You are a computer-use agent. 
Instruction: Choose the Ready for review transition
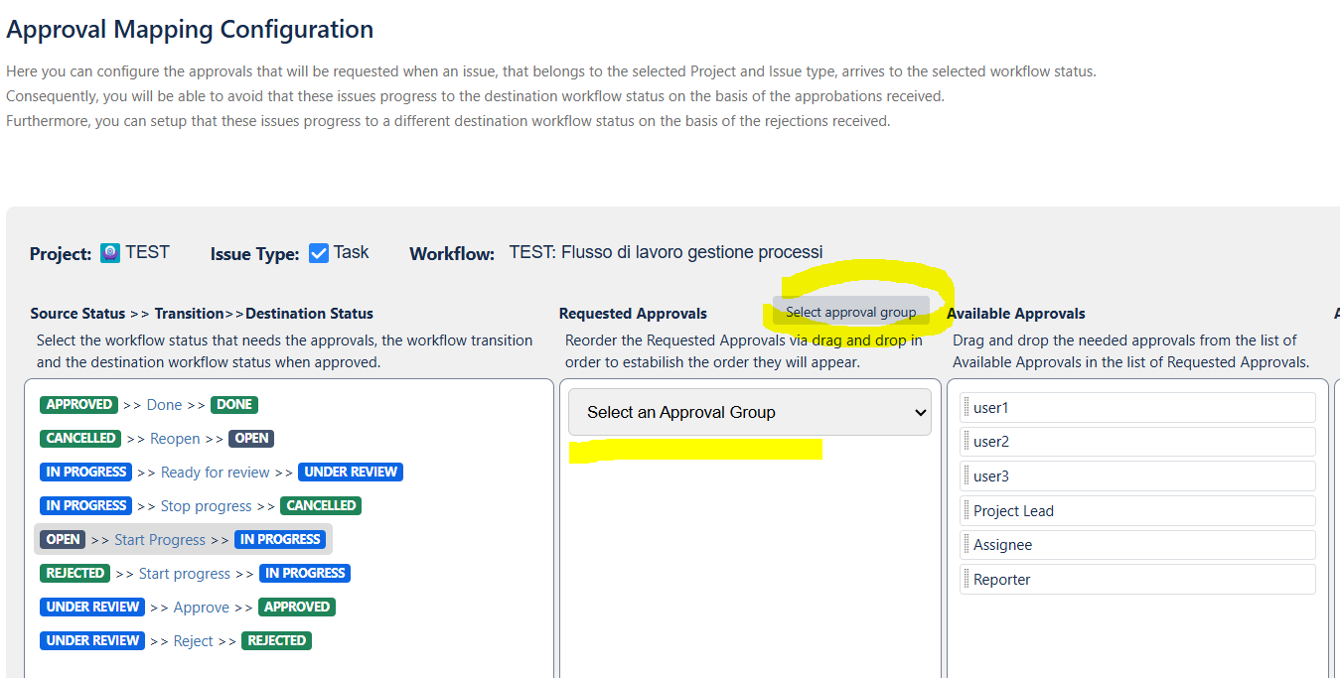(x=215, y=473)
